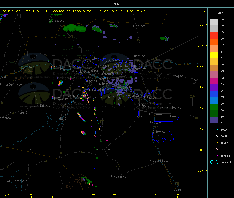This screenshot has height=198, width=234.
Task: Click the white 30HM arrow legend icon
Action: click(214, 136)
